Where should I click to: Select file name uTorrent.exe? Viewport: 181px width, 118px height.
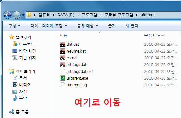(77, 78)
